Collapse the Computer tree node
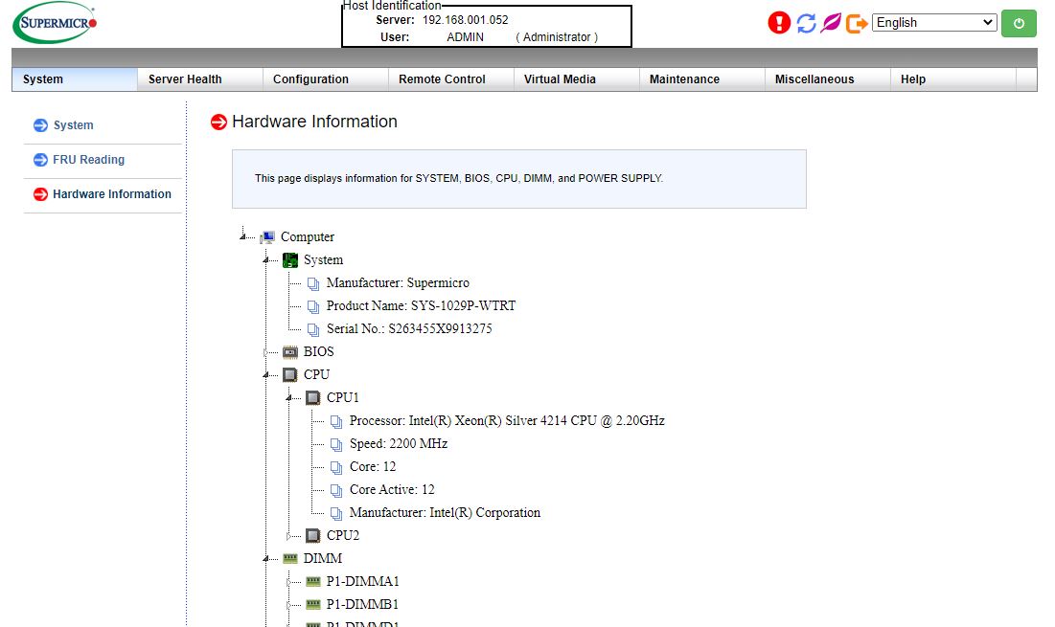Viewport: 1055px width, 627px height. point(242,236)
